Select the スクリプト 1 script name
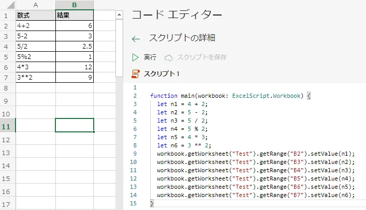The height and width of the screenshot is (210, 366). 161,74
